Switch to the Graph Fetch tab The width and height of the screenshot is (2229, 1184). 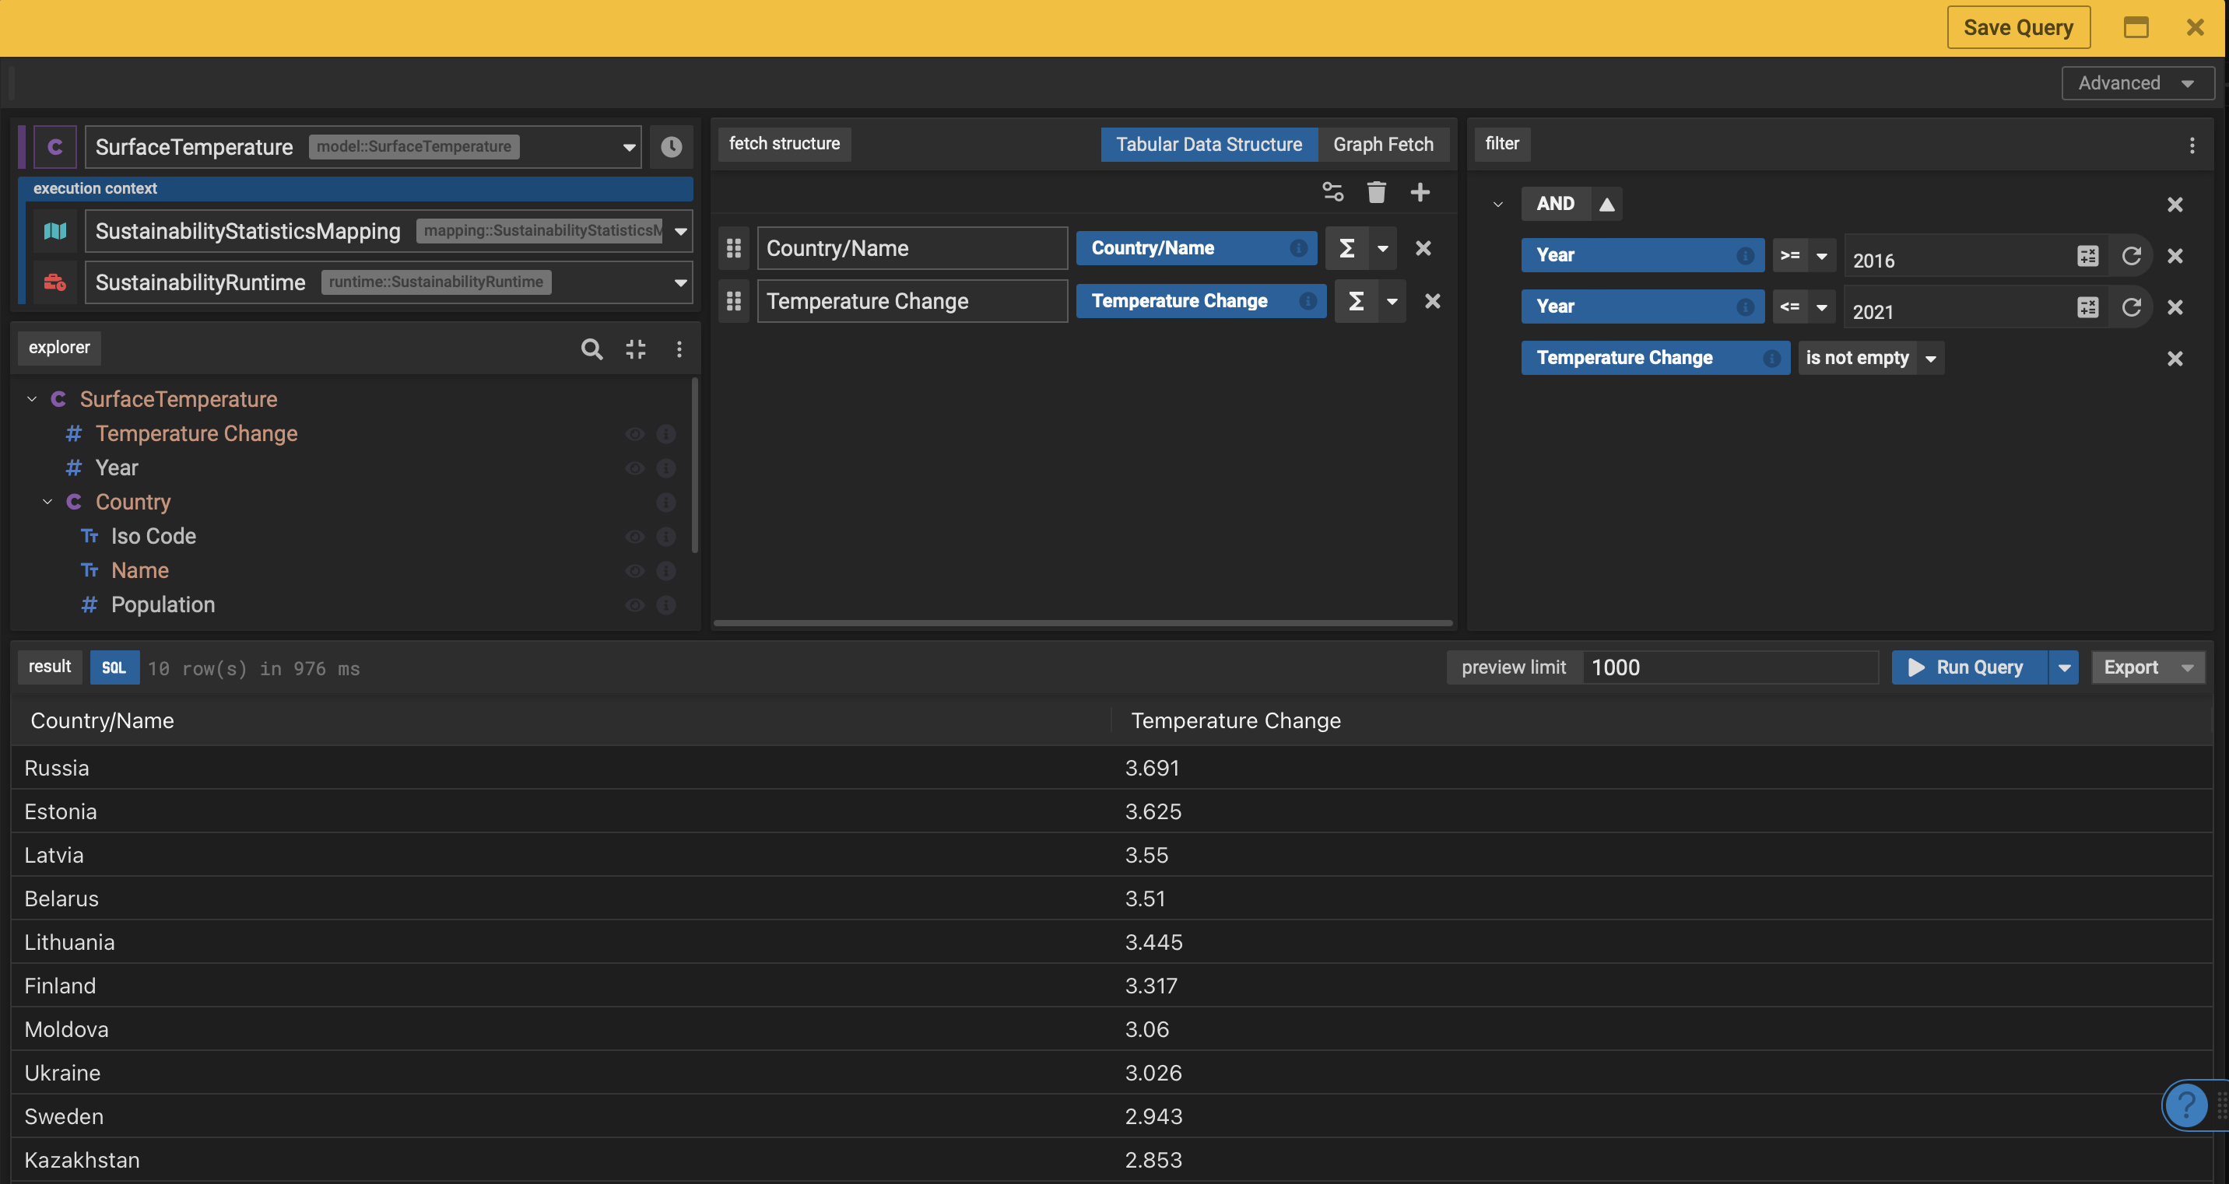tap(1383, 145)
